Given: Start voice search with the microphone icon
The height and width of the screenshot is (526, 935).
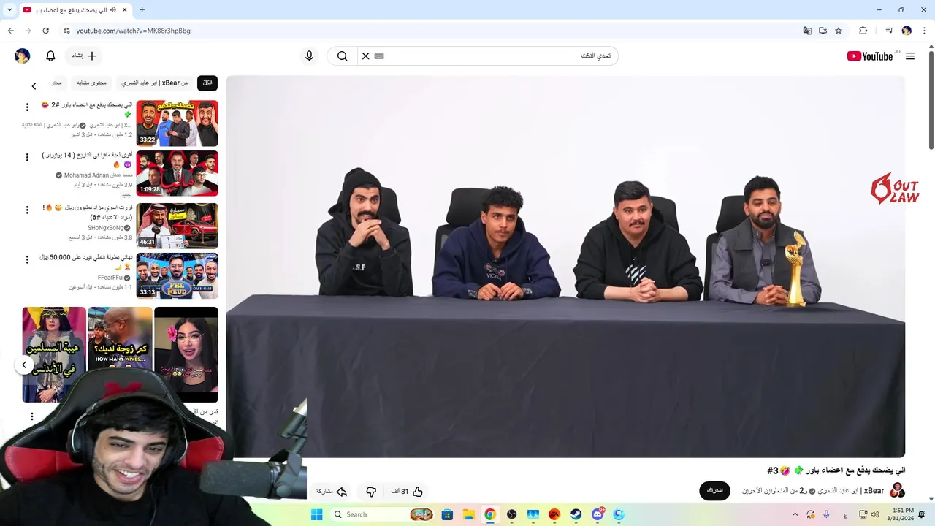Looking at the screenshot, I should pyautogui.click(x=309, y=56).
